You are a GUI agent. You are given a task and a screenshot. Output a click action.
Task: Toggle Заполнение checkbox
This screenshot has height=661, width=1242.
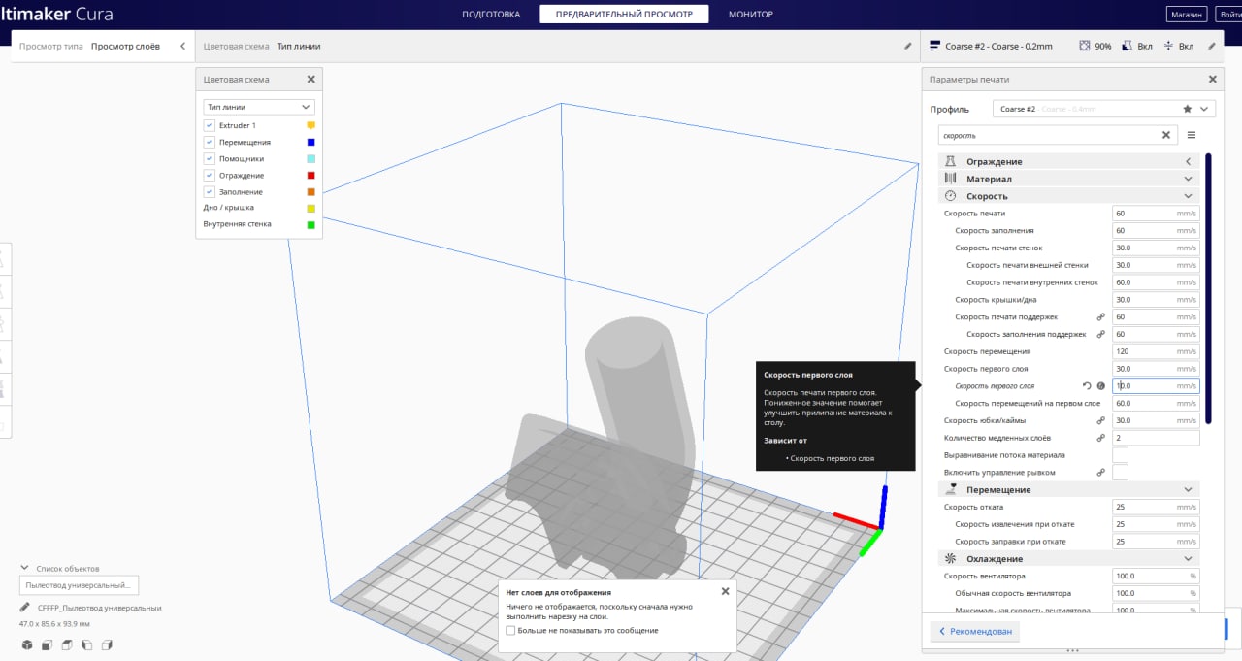point(209,191)
